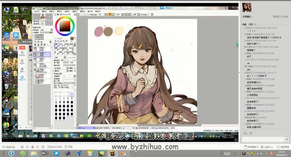Viewport: 291px width, 157px height.
Task: Toggle visibility of layer 6
Action: 35,59
